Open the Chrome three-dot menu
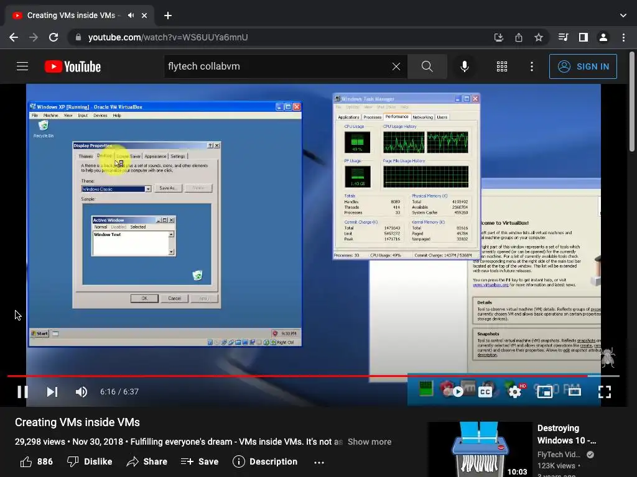Image resolution: width=637 pixels, height=477 pixels. tap(623, 37)
